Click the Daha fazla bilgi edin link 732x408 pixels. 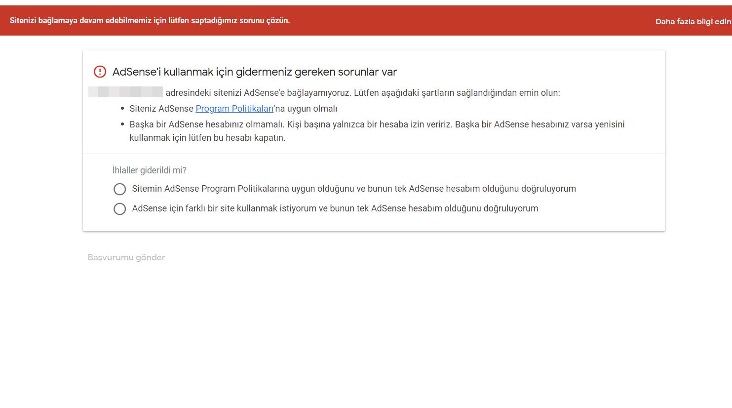(693, 22)
